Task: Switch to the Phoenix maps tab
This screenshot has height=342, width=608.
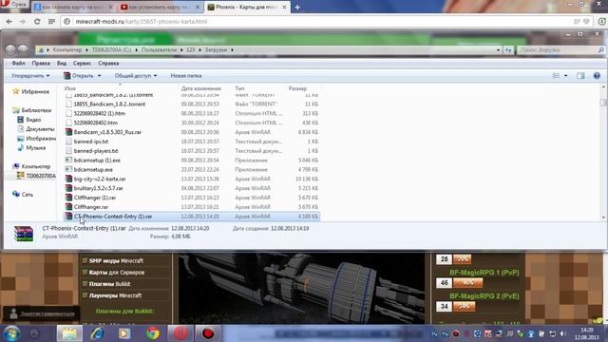Action: (247, 7)
